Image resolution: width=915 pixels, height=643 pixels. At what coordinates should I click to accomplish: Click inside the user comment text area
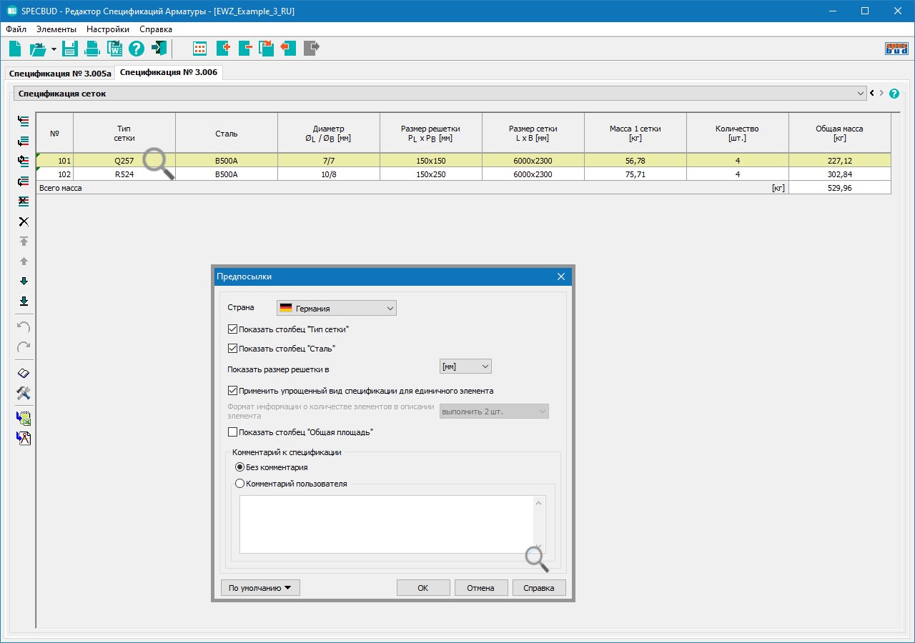tap(386, 524)
